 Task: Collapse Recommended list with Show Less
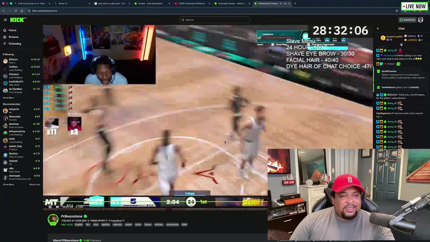[x=35, y=185]
